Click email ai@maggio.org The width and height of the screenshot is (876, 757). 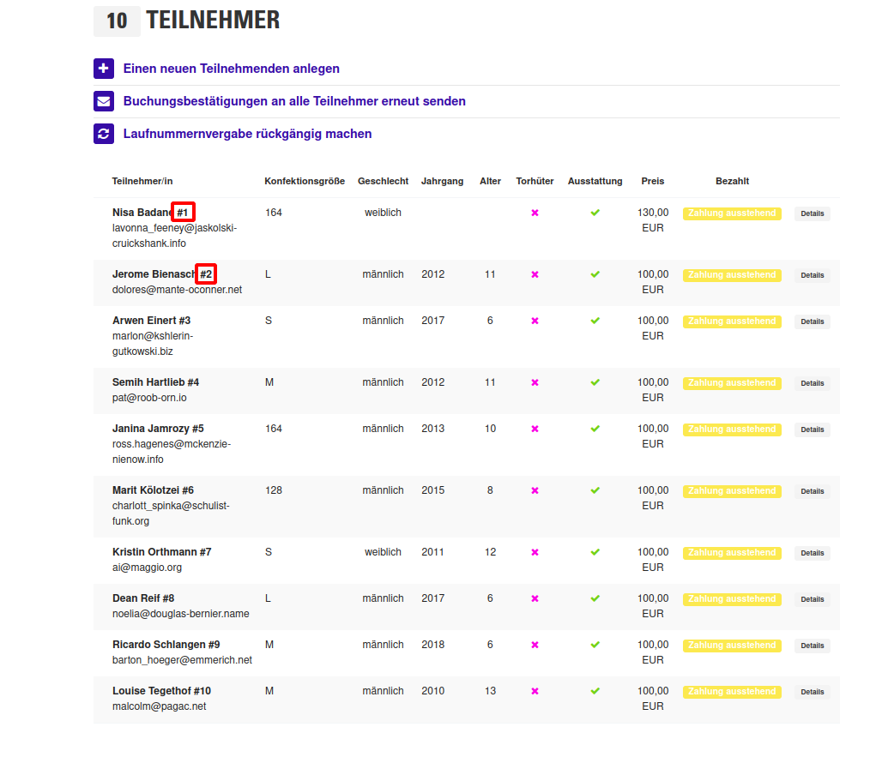(x=147, y=568)
